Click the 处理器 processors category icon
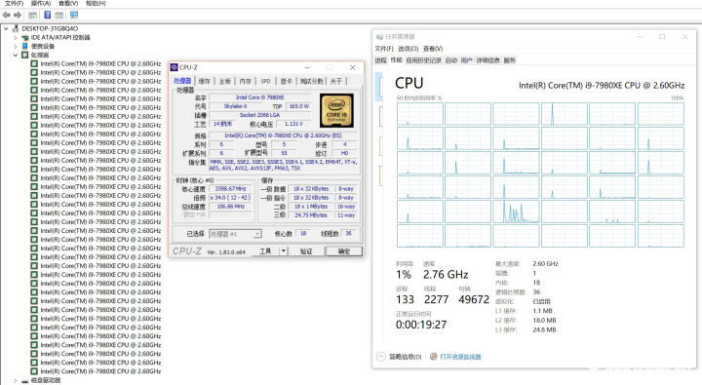702x385 pixels. (25, 55)
